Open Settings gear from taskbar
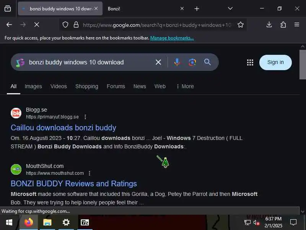The width and height of the screenshot is (306, 230). (x=66, y=222)
